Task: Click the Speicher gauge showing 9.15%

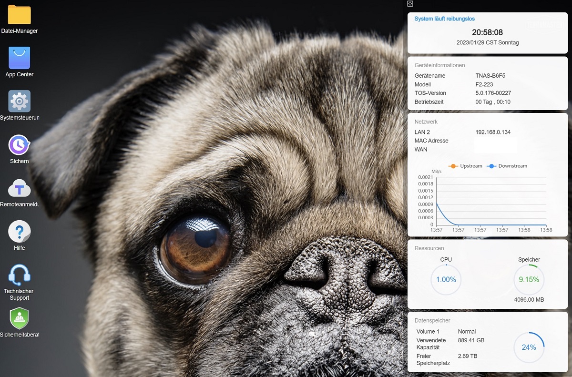Action: click(x=529, y=280)
